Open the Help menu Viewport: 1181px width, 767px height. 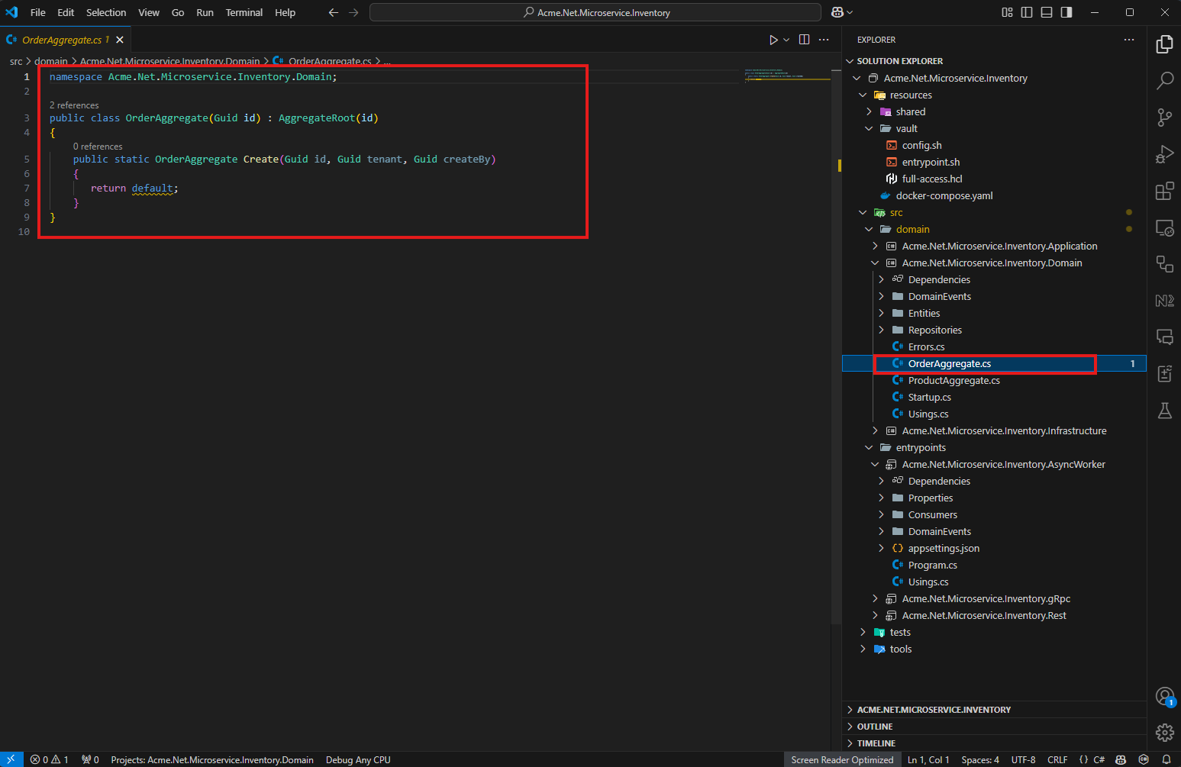[x=285, y=12]
